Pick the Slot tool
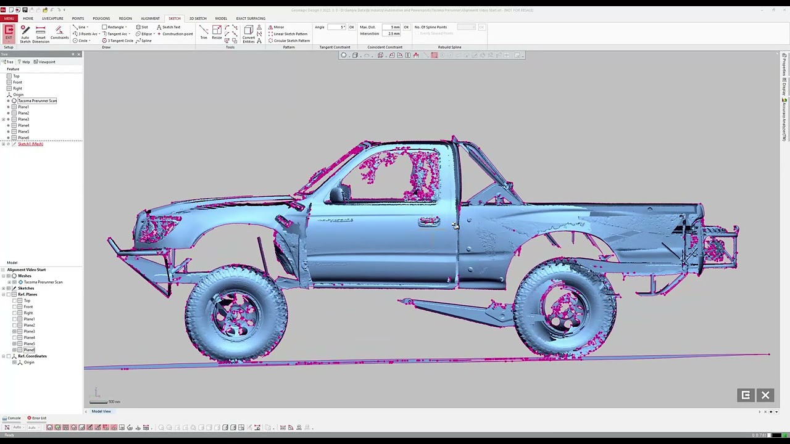Image resolution: width=790 pixels, height=444 pixels. pos(142,27)
